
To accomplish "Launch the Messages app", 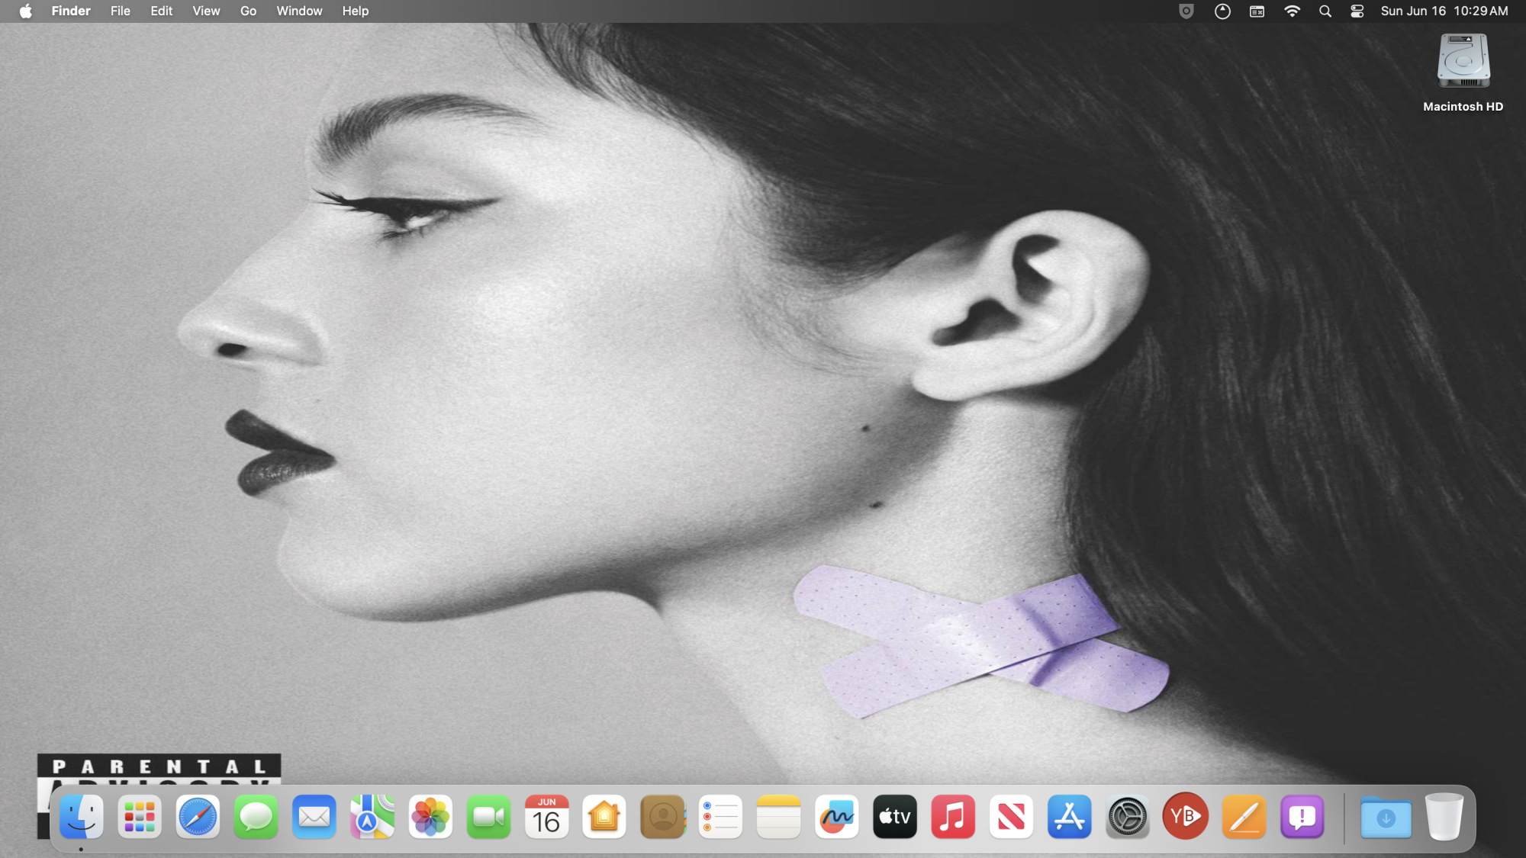I will pyautogui.click(x=256, y=818).
